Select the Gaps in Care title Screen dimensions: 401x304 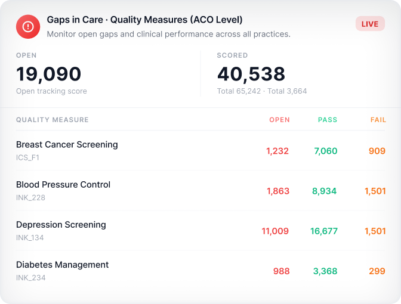click(x=144, y=20)
